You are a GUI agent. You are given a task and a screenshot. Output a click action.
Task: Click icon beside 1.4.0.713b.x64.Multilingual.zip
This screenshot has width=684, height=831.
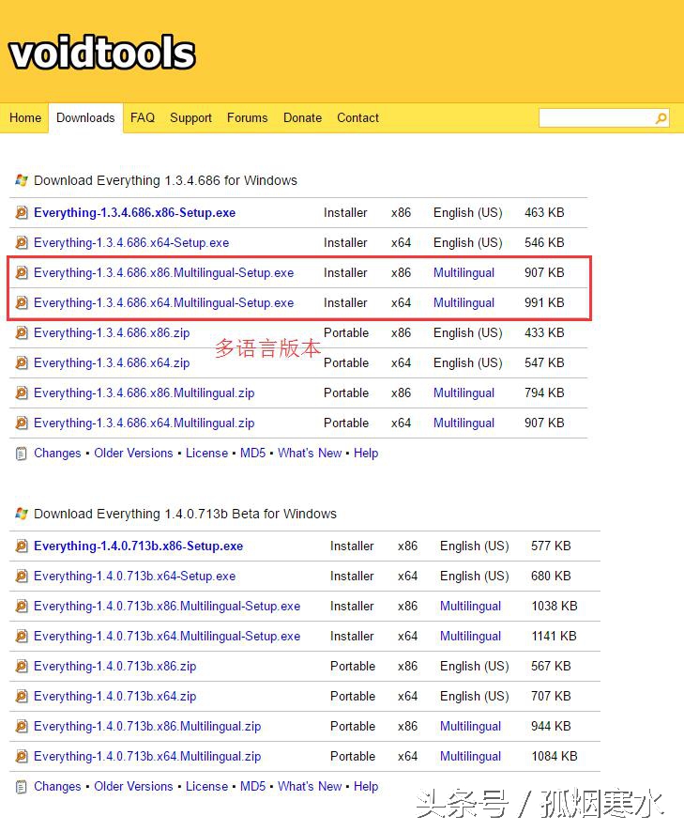click(x=22, y=756)
